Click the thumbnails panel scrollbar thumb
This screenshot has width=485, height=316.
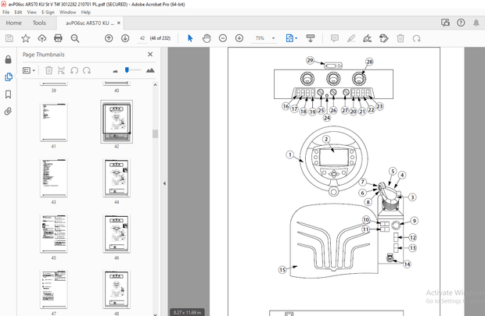[x=155, y=133]
